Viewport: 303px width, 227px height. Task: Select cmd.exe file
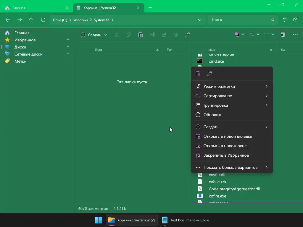click(216, 61)
